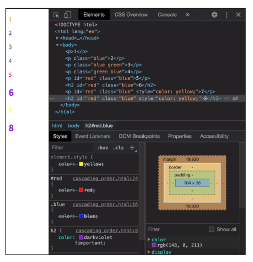Select the closing </body> tag row
Screen dimensions: 253x262
coord(70,105)
